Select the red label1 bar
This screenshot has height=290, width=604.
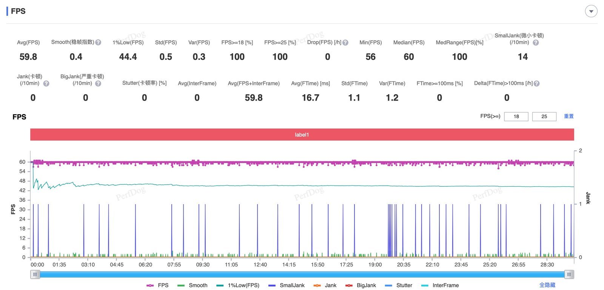(x=302, y=135)
